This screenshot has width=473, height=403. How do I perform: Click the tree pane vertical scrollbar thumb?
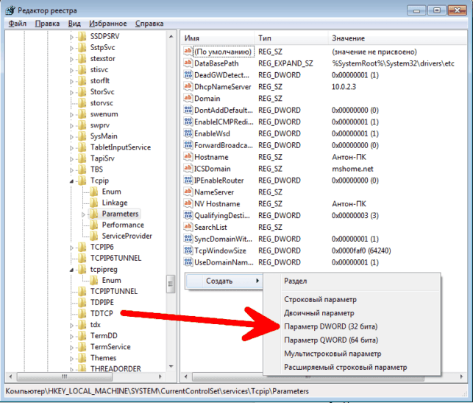(x=171, y=284)
